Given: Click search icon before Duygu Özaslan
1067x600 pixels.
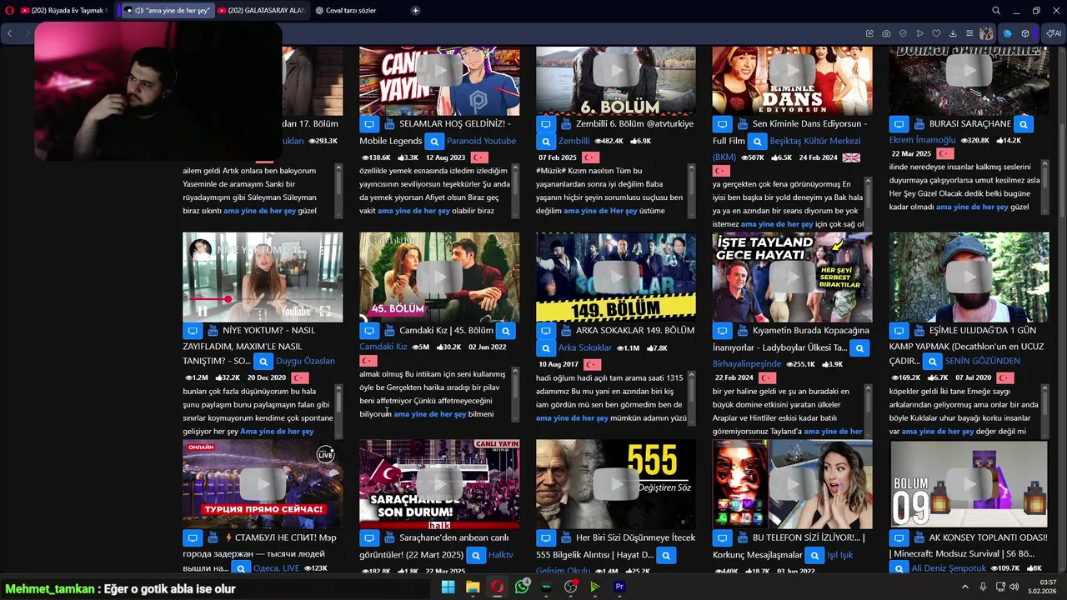Looking at the screenshot, I should pos(263,361).
